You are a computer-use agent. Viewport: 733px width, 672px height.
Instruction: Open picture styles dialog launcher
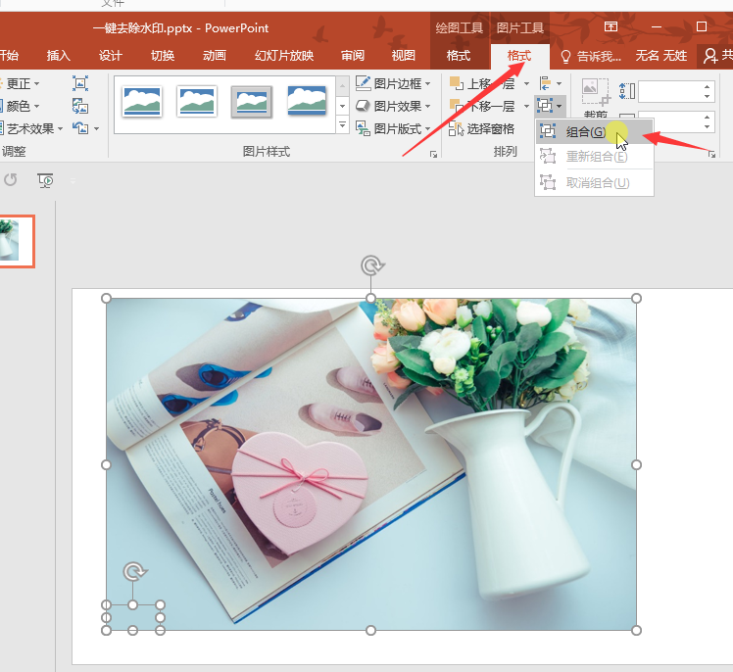point(433,154)
